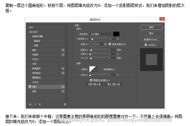Select the 混合选项 list entry
This screenshot has width=190, height=126.
pos(46,32)
